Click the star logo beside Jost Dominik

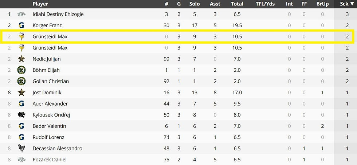21,93
